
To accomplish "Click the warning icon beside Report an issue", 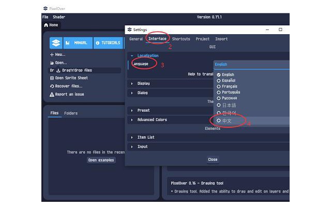I will (52, 95).
